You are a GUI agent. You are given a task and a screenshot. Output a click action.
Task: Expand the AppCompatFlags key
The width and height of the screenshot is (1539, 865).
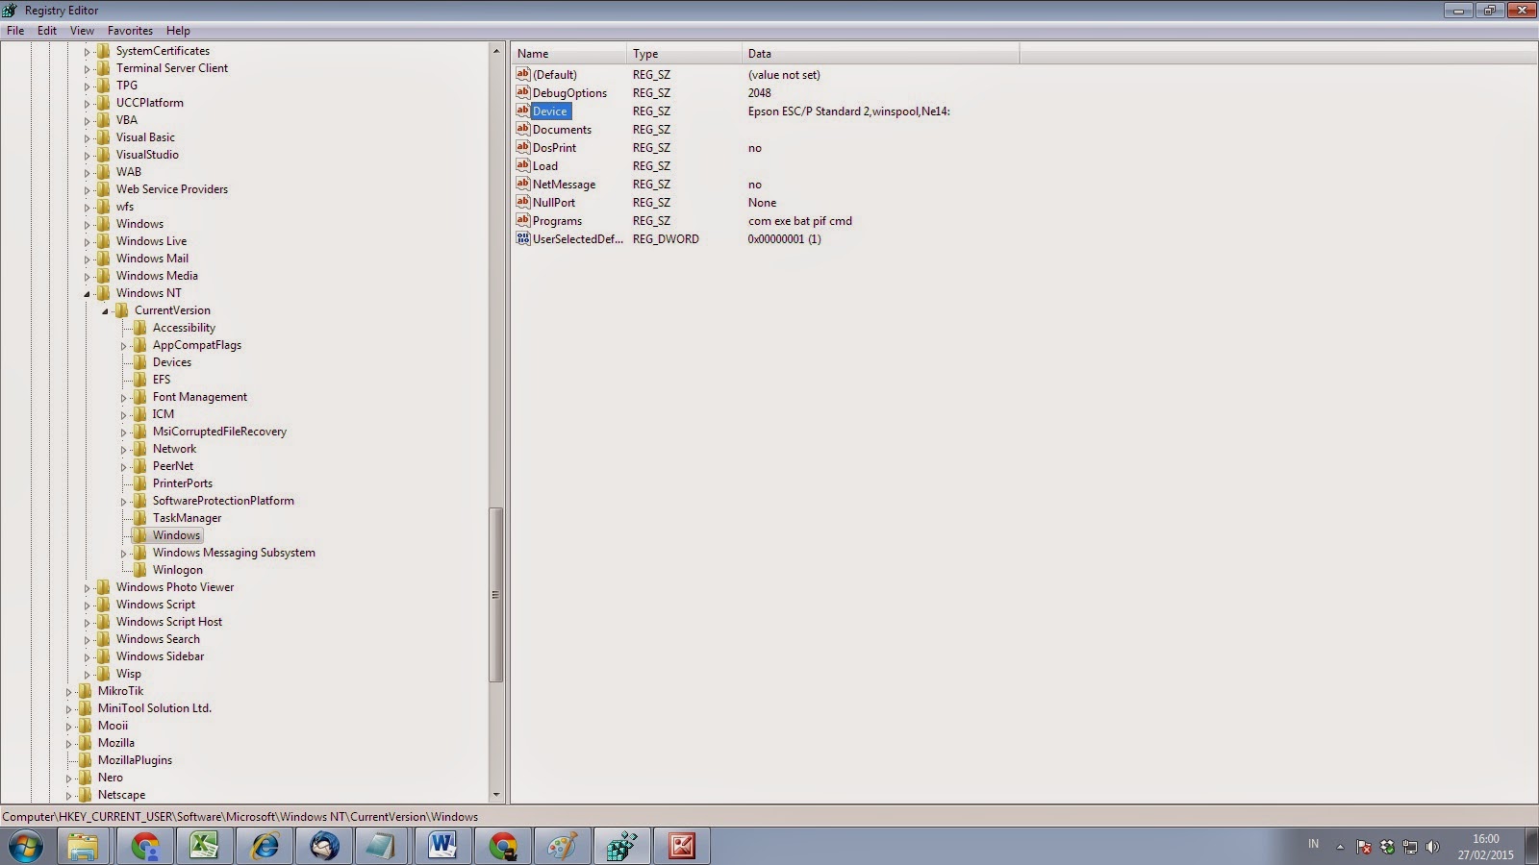point(123,345)
